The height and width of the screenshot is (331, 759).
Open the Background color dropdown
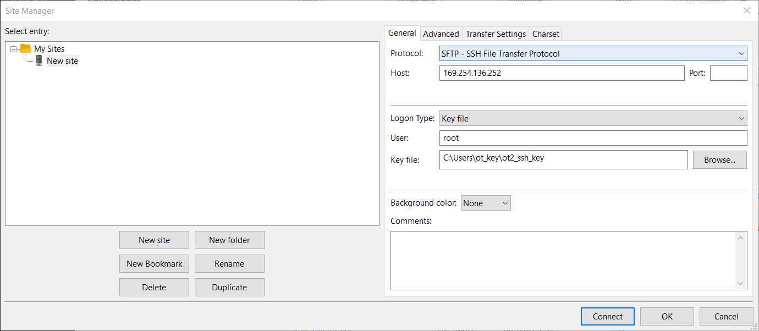[486, 203]
